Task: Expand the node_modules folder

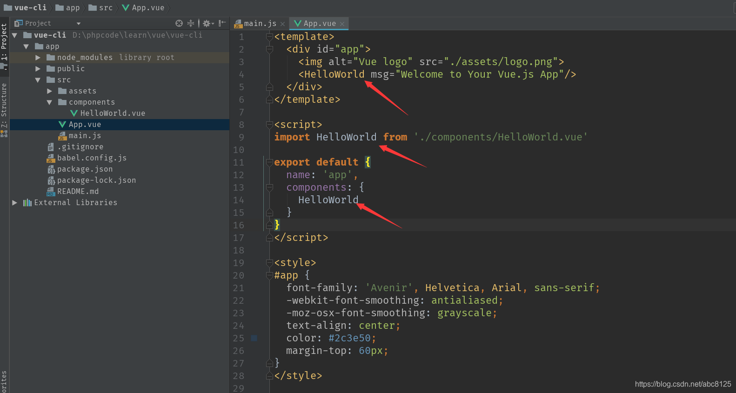Action: 38,58
